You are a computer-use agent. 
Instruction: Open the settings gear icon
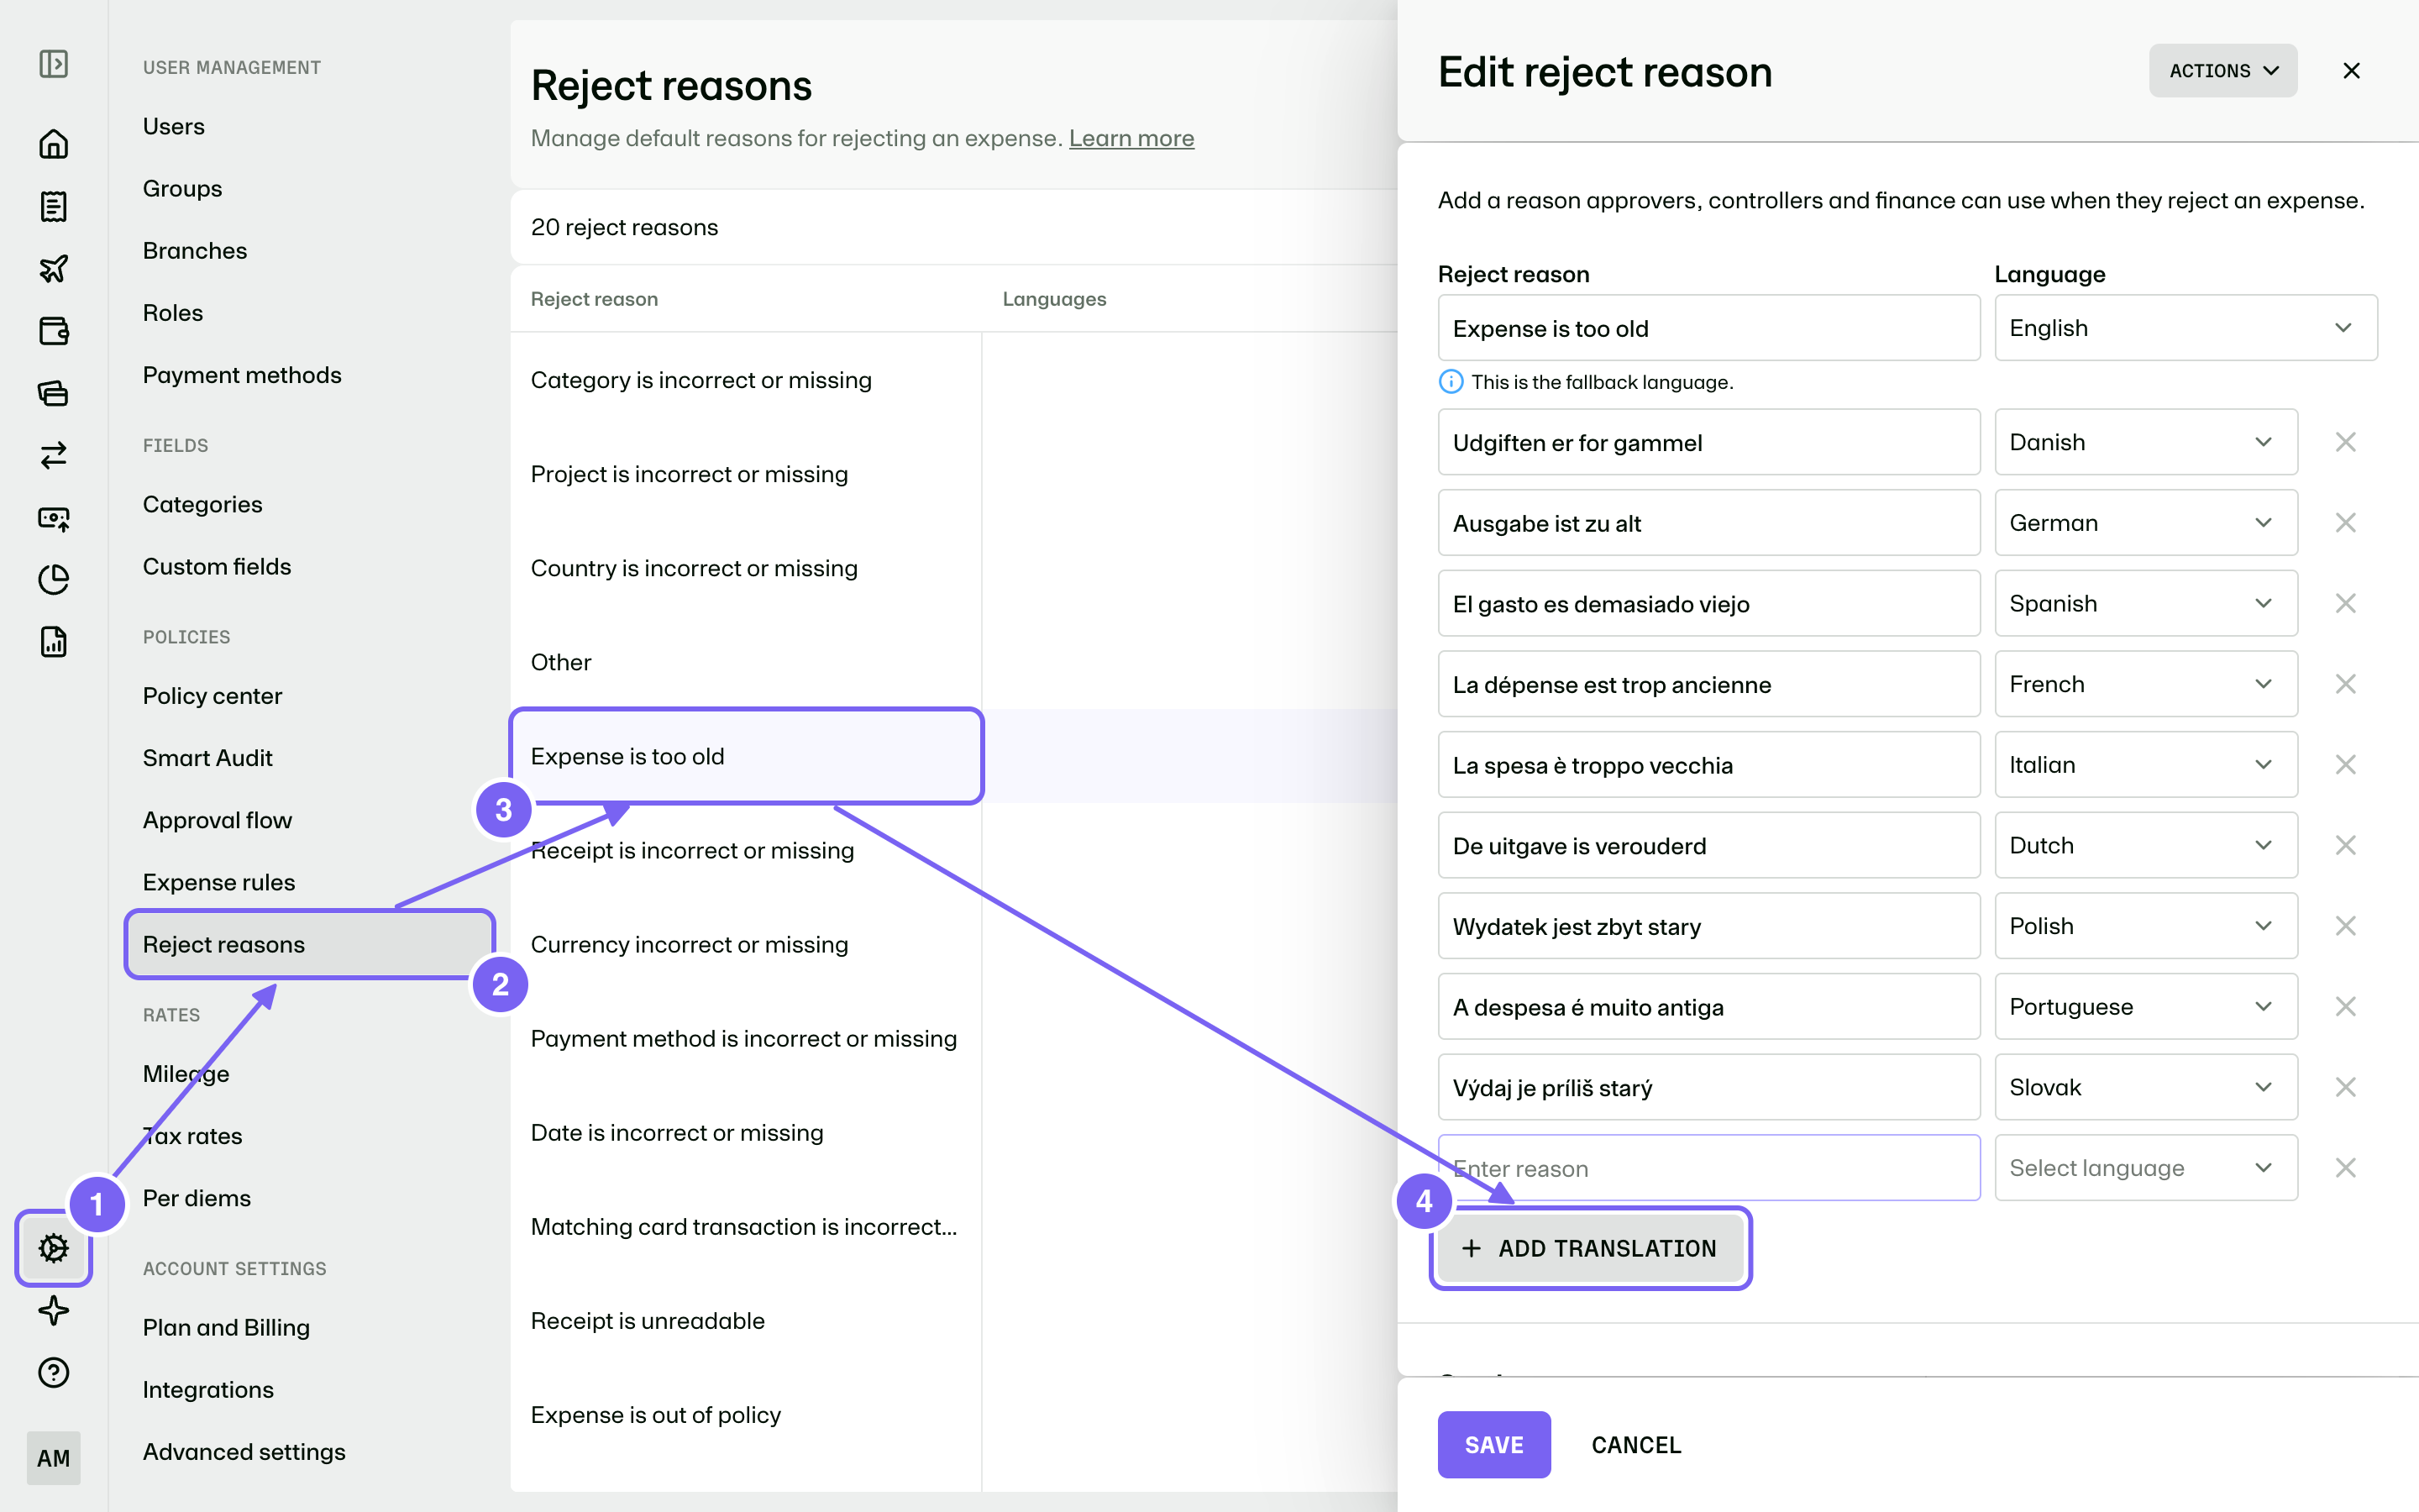tap(53, 1248)
